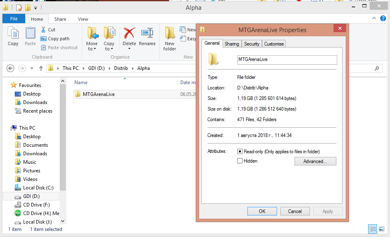Click the Copy path icon
This screenshot has height=237, width=390.
coord(44,39)
